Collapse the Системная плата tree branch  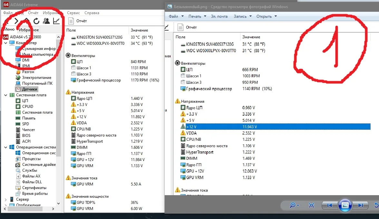pos(5,95)
